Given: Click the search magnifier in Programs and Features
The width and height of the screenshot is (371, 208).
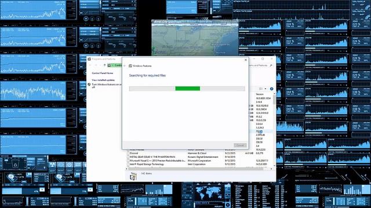Looking at the screenshot, I should (x=271, y=65).
